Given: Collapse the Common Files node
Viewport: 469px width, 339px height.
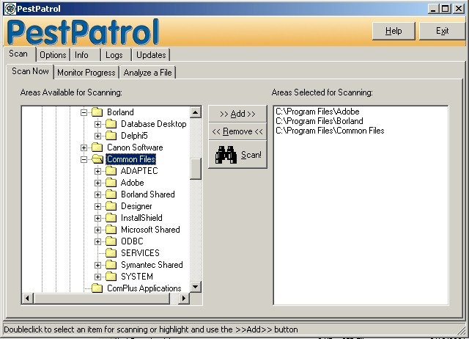Looking at the screenshot, I should [84, 159].
